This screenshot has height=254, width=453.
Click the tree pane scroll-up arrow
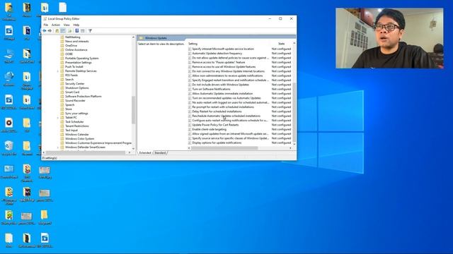pyautogui.click(x=133, y=37)
